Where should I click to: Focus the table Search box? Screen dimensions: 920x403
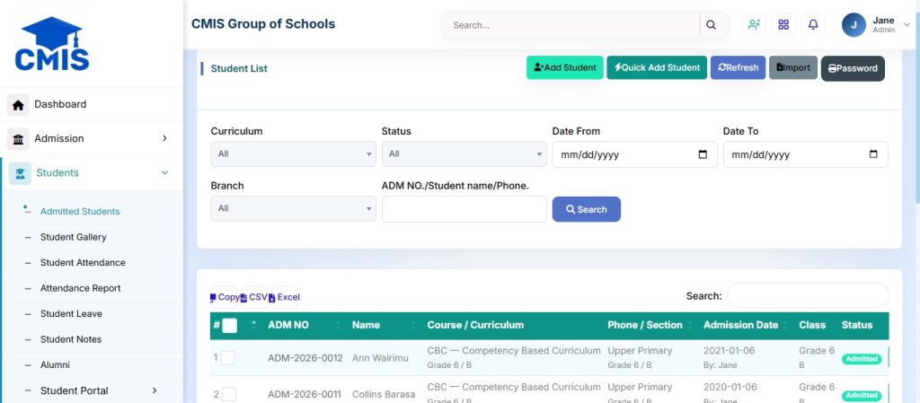click(x=808, y=296)
